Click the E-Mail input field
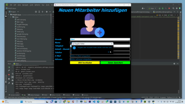 100,56
